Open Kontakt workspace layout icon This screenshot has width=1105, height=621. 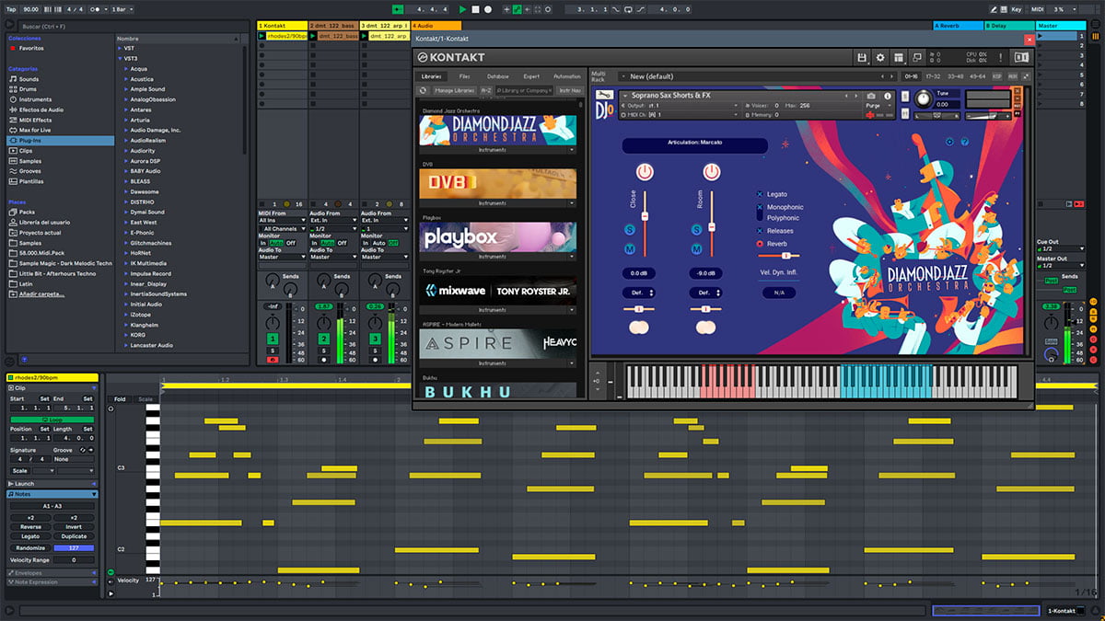coord(899,57)
